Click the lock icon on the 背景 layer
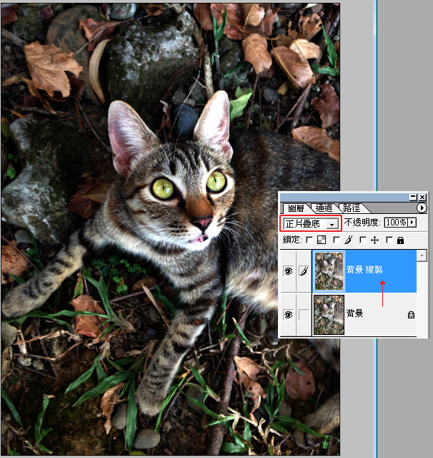This screenshot has width=433, height=458. point(411,315)
